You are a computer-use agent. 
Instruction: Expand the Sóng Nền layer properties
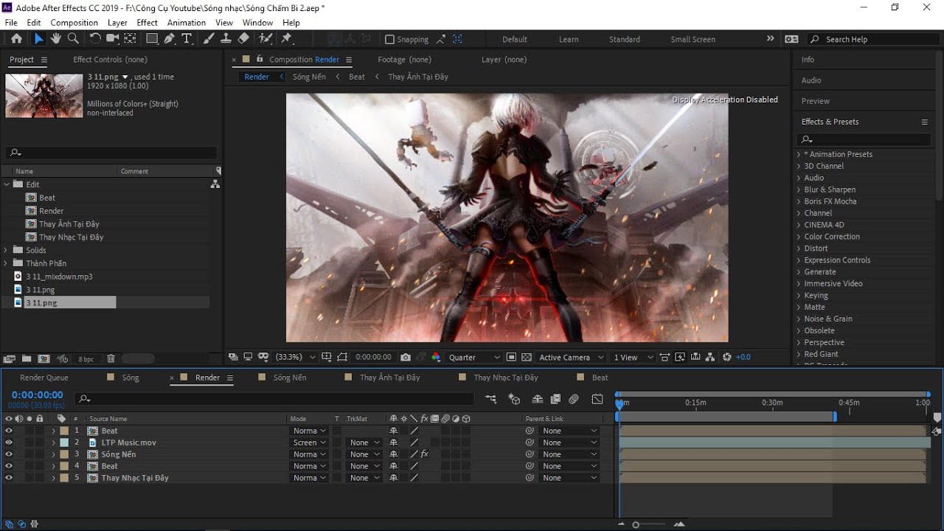[x=53, y=454]
